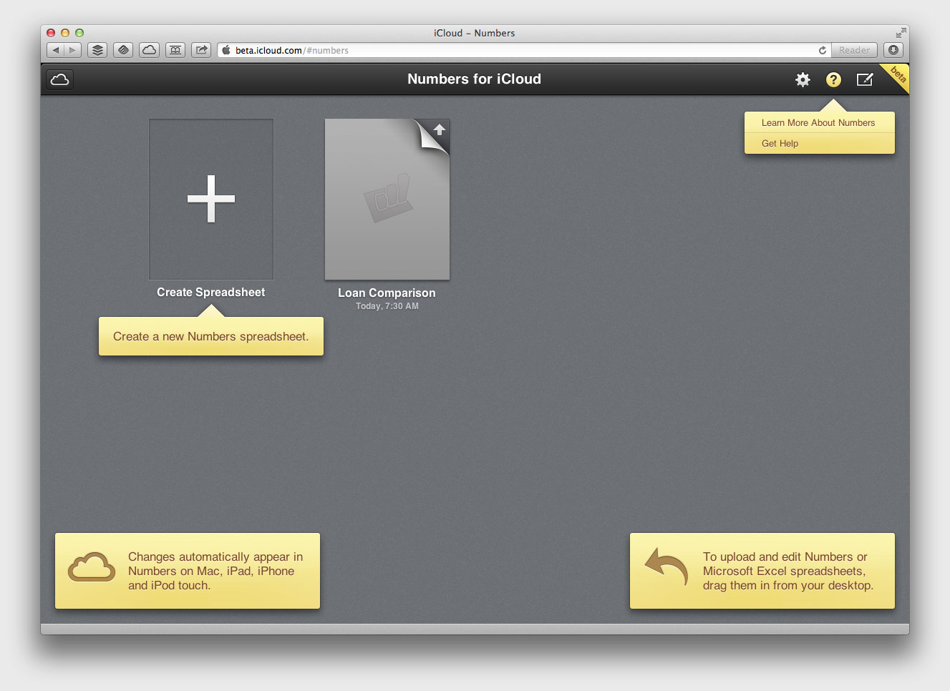Click the 'Changes automatically appear' note
This screenshot has width=950, height=691.
click(x=188, y=571)
